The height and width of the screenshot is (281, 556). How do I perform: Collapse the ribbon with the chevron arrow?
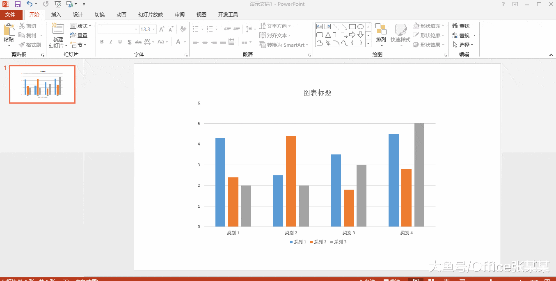(551, 54)
